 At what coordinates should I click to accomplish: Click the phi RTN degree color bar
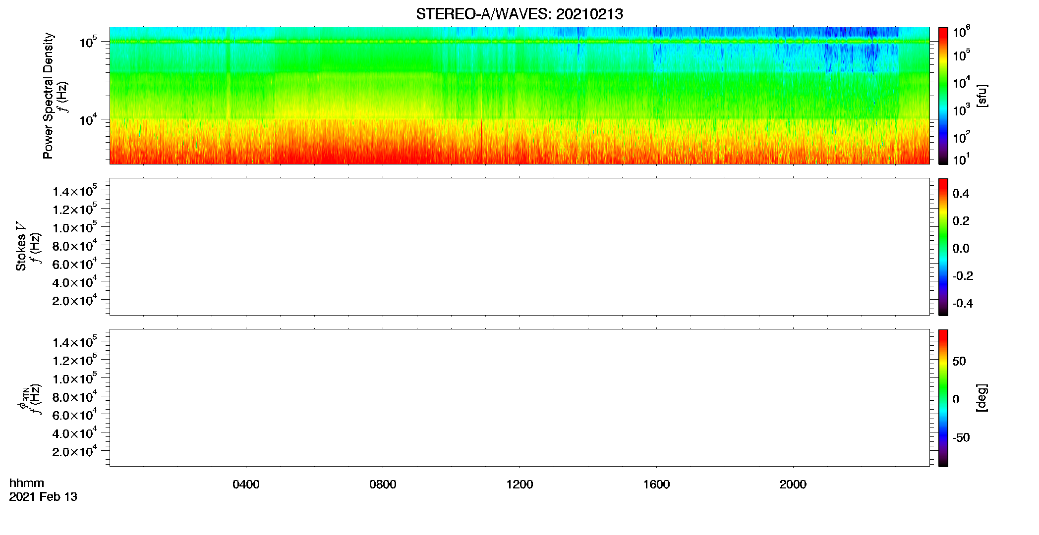coord(943,398)
